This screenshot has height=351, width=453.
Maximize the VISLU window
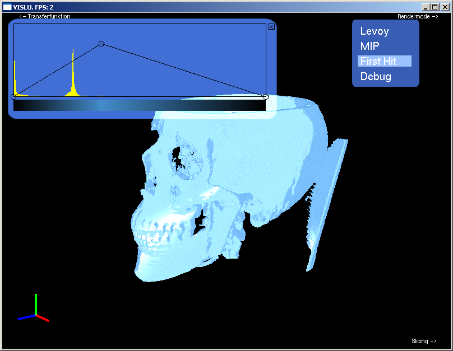(434, 7)
